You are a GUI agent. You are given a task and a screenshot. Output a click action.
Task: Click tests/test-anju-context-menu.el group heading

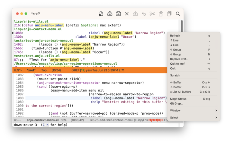pyautogui.click(x=43, y=41)
